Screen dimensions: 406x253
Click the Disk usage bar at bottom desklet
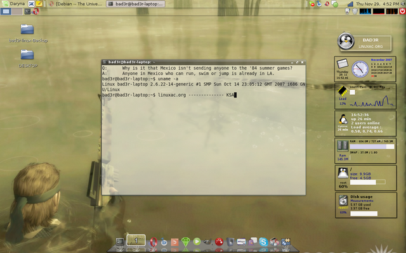tap(363, 214)
